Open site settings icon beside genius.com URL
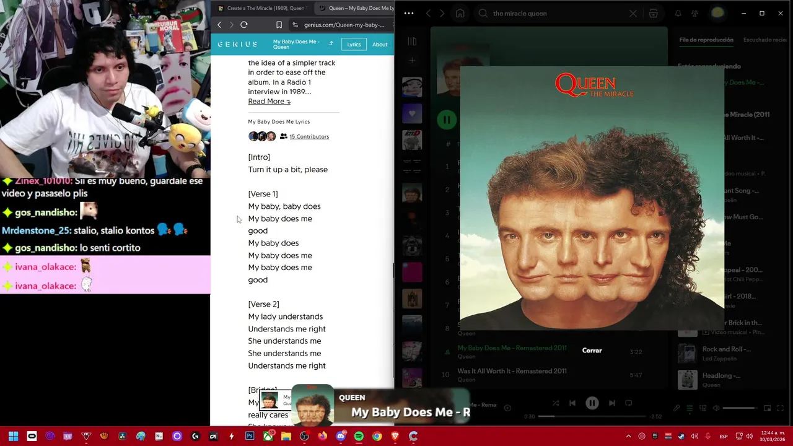Image resolution: width=793 pixels, height=446 pixels. (296, 25)
